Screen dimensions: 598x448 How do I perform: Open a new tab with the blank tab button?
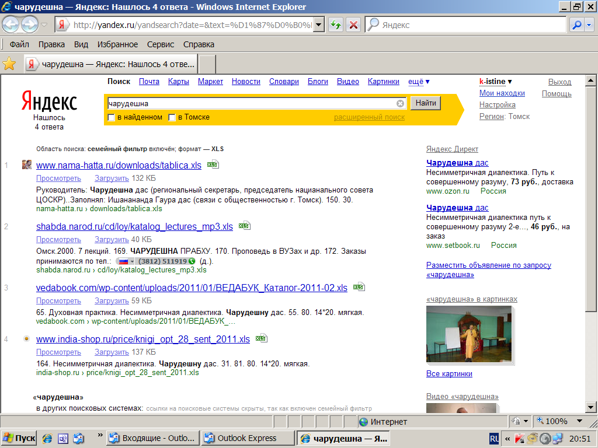[207, 64]
